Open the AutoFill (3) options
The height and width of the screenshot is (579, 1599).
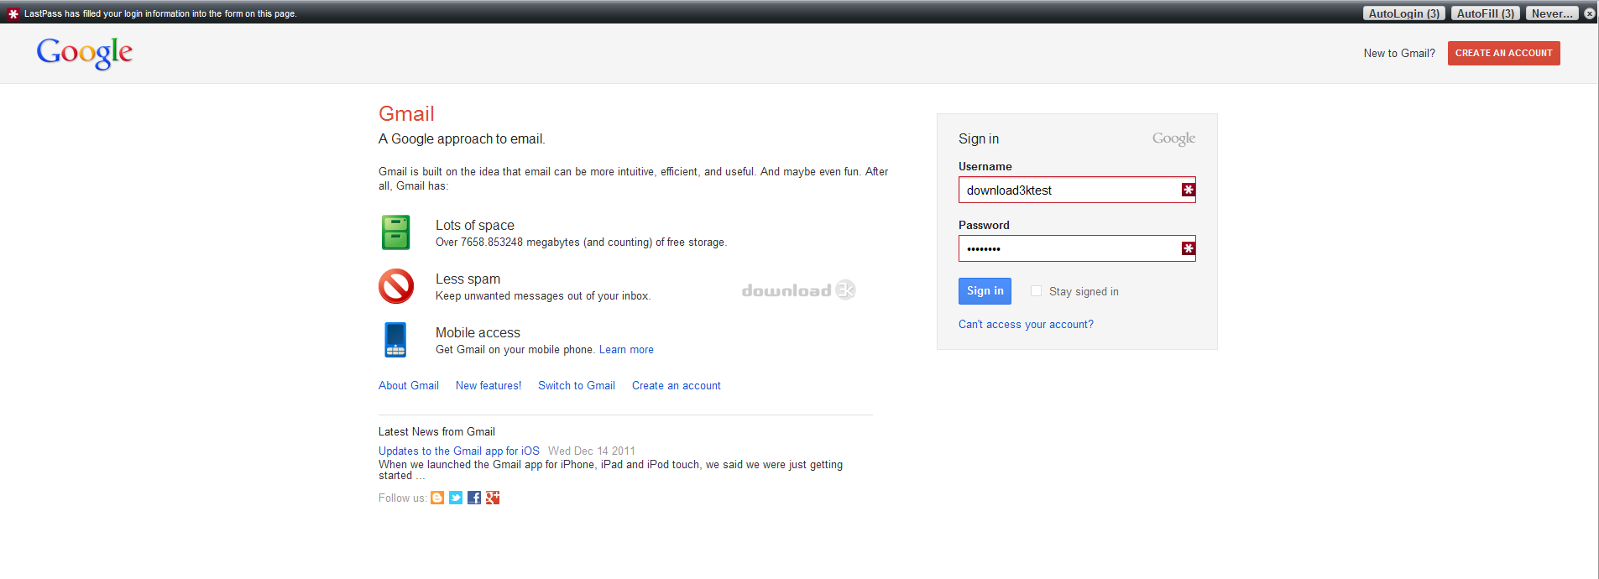point(1485,13)
